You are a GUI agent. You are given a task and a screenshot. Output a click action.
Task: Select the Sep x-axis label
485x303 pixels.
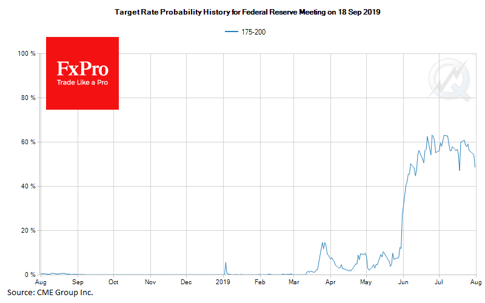(x=78, y=282)
